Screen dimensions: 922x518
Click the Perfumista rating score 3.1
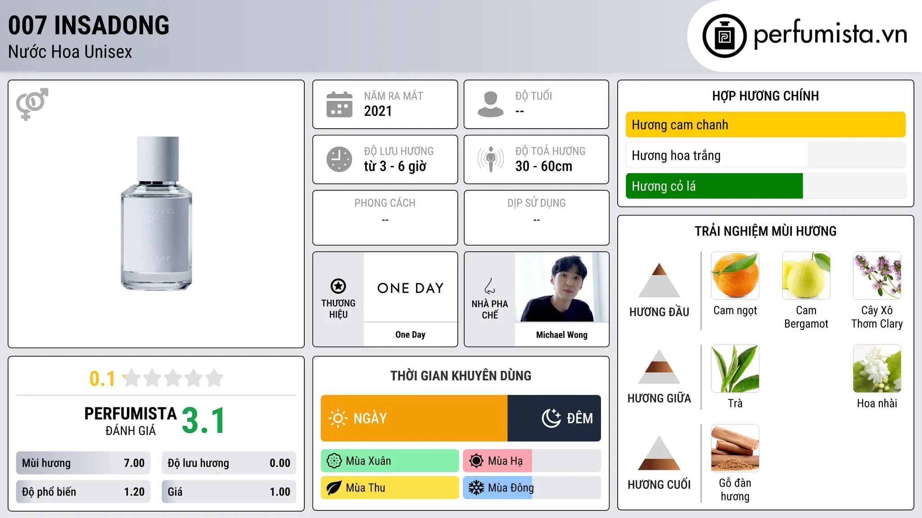[x=203, y=420]
